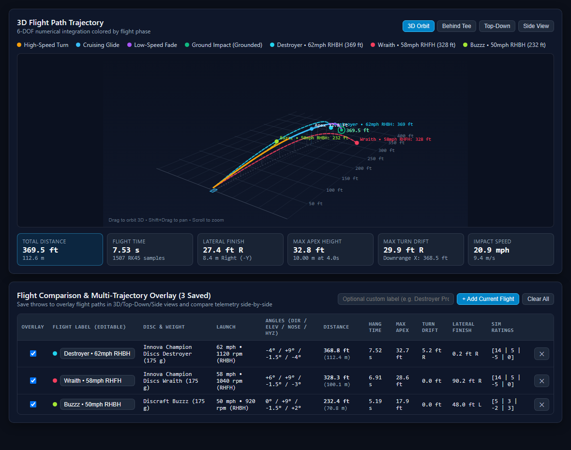Switch to Side View

pyautogui.click(x=536, y=26)
